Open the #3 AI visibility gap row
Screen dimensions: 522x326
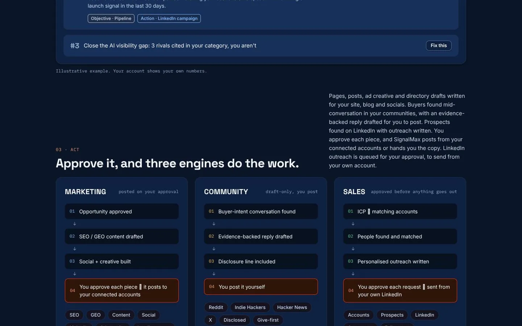tap(261, 46)
